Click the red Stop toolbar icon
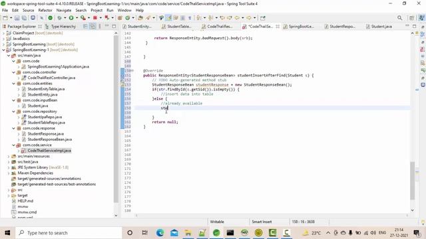This screenshot has width=426, height=239. 95,18
